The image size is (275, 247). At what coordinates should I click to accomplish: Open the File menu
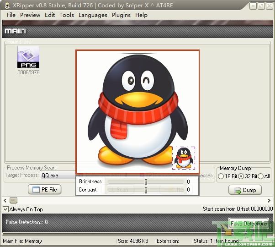[x=11, y=15]
